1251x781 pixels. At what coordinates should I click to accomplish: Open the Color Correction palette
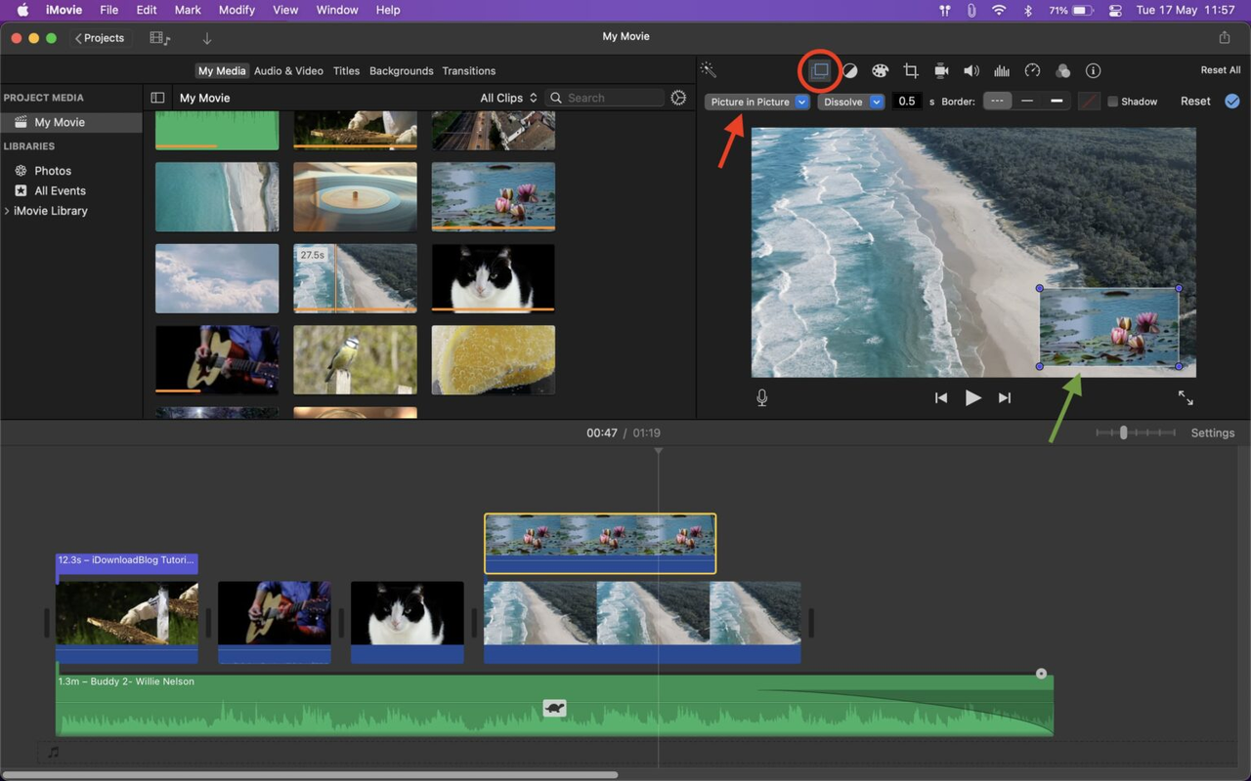(880, 70)
